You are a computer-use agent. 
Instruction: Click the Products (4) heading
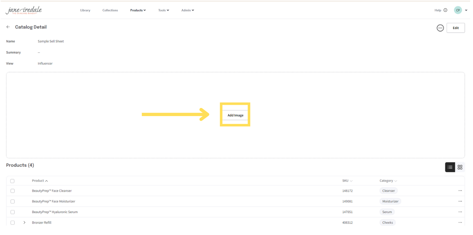coord(20,165)
